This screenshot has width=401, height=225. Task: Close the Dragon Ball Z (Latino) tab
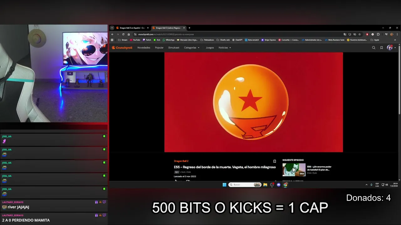(x=184, y=28)
